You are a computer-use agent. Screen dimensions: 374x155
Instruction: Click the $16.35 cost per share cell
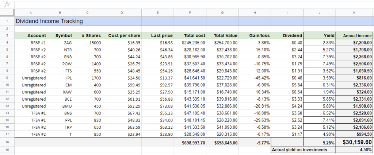coord(122,43)
